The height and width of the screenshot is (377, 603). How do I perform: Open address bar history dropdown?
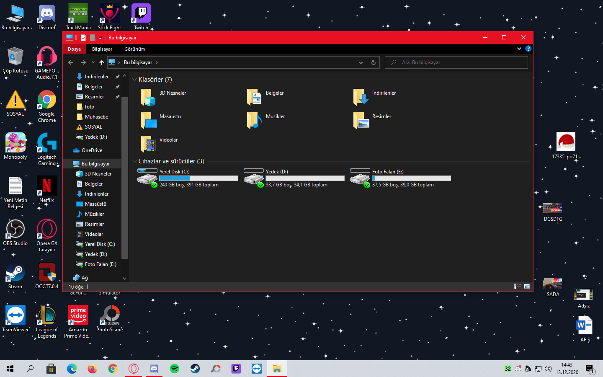(x=361, y=62)
